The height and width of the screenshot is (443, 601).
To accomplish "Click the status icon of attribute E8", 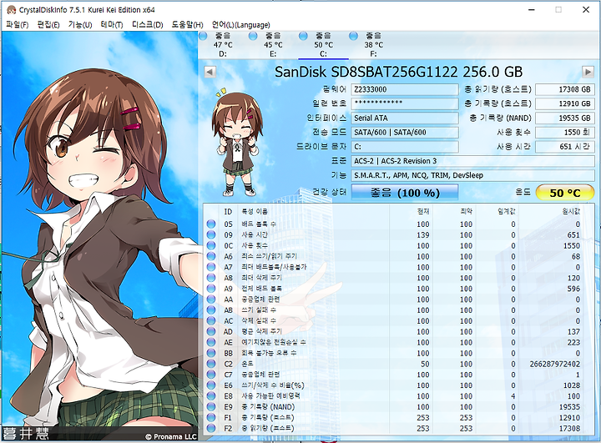I will (211, 395).
